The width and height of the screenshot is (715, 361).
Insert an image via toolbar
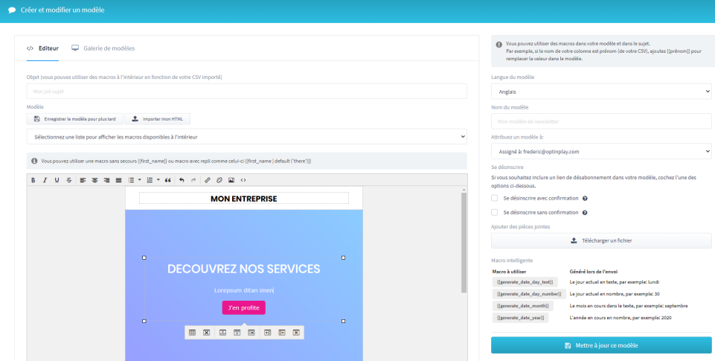[231, 180]
